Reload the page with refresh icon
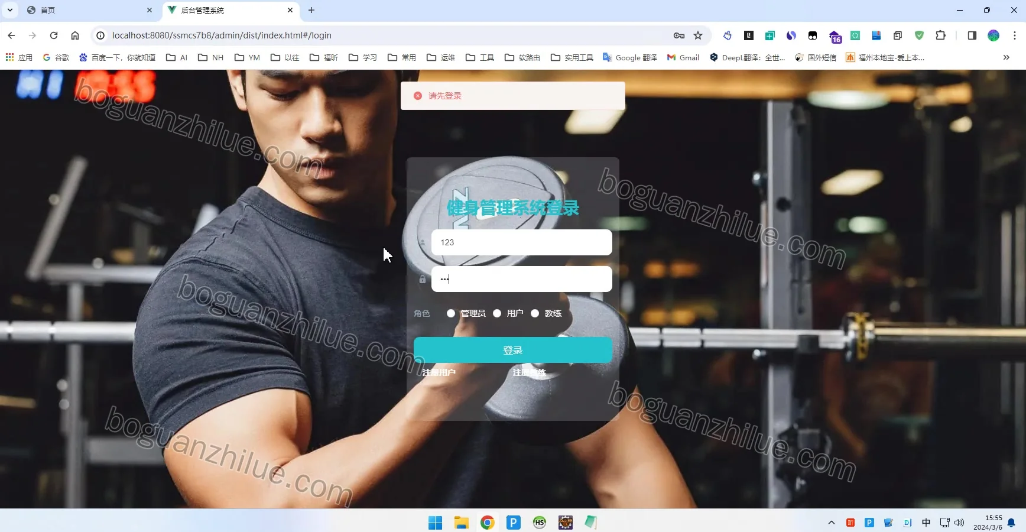 click(x=54, y=35)
